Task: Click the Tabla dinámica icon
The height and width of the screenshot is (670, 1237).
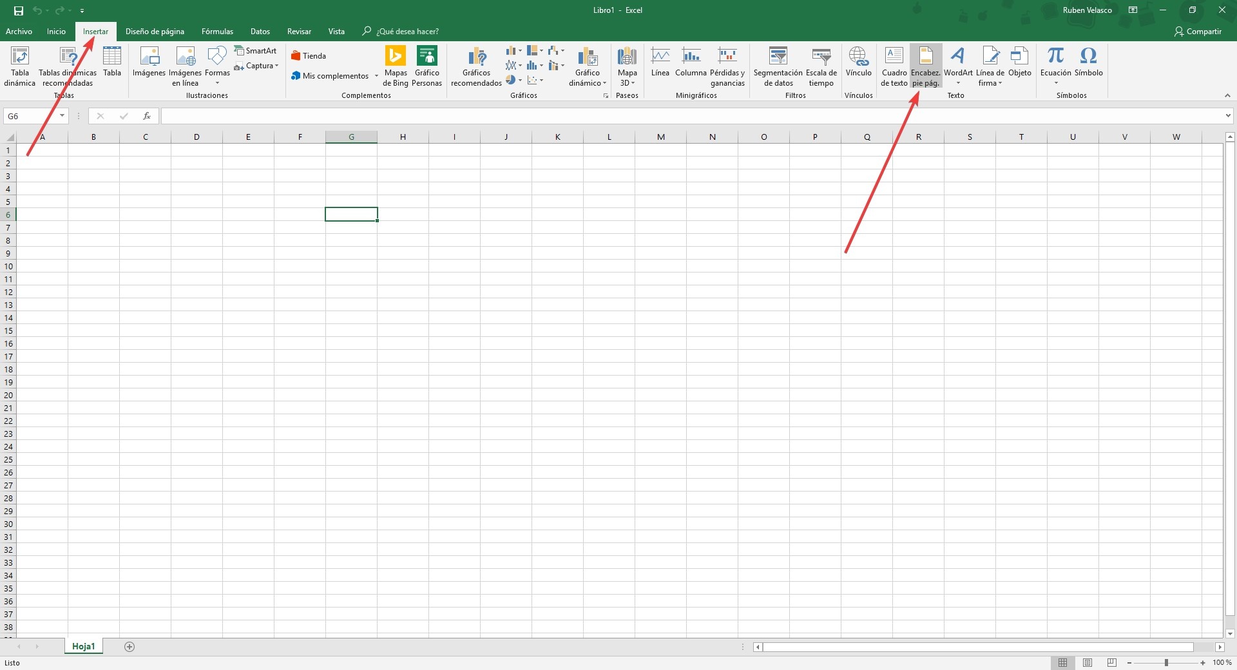Action: point(20,66)
